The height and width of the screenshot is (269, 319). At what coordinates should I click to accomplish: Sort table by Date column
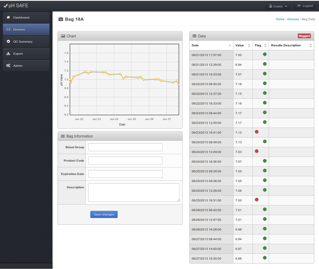click(211, 45)
